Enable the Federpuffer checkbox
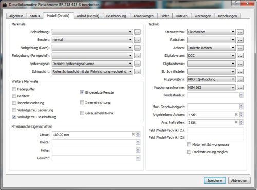Image resolution: width=257 pixels, height=190 pixels. pos(14,89)
